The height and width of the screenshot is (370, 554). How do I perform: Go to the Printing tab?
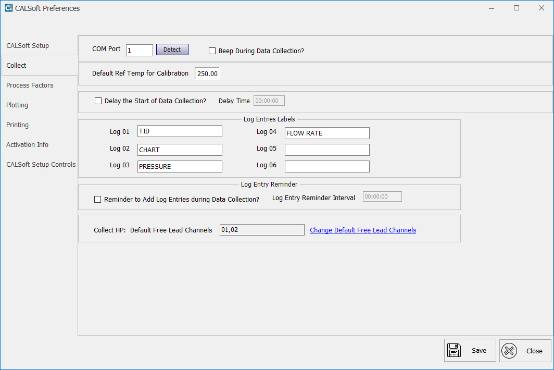(17, 125)
